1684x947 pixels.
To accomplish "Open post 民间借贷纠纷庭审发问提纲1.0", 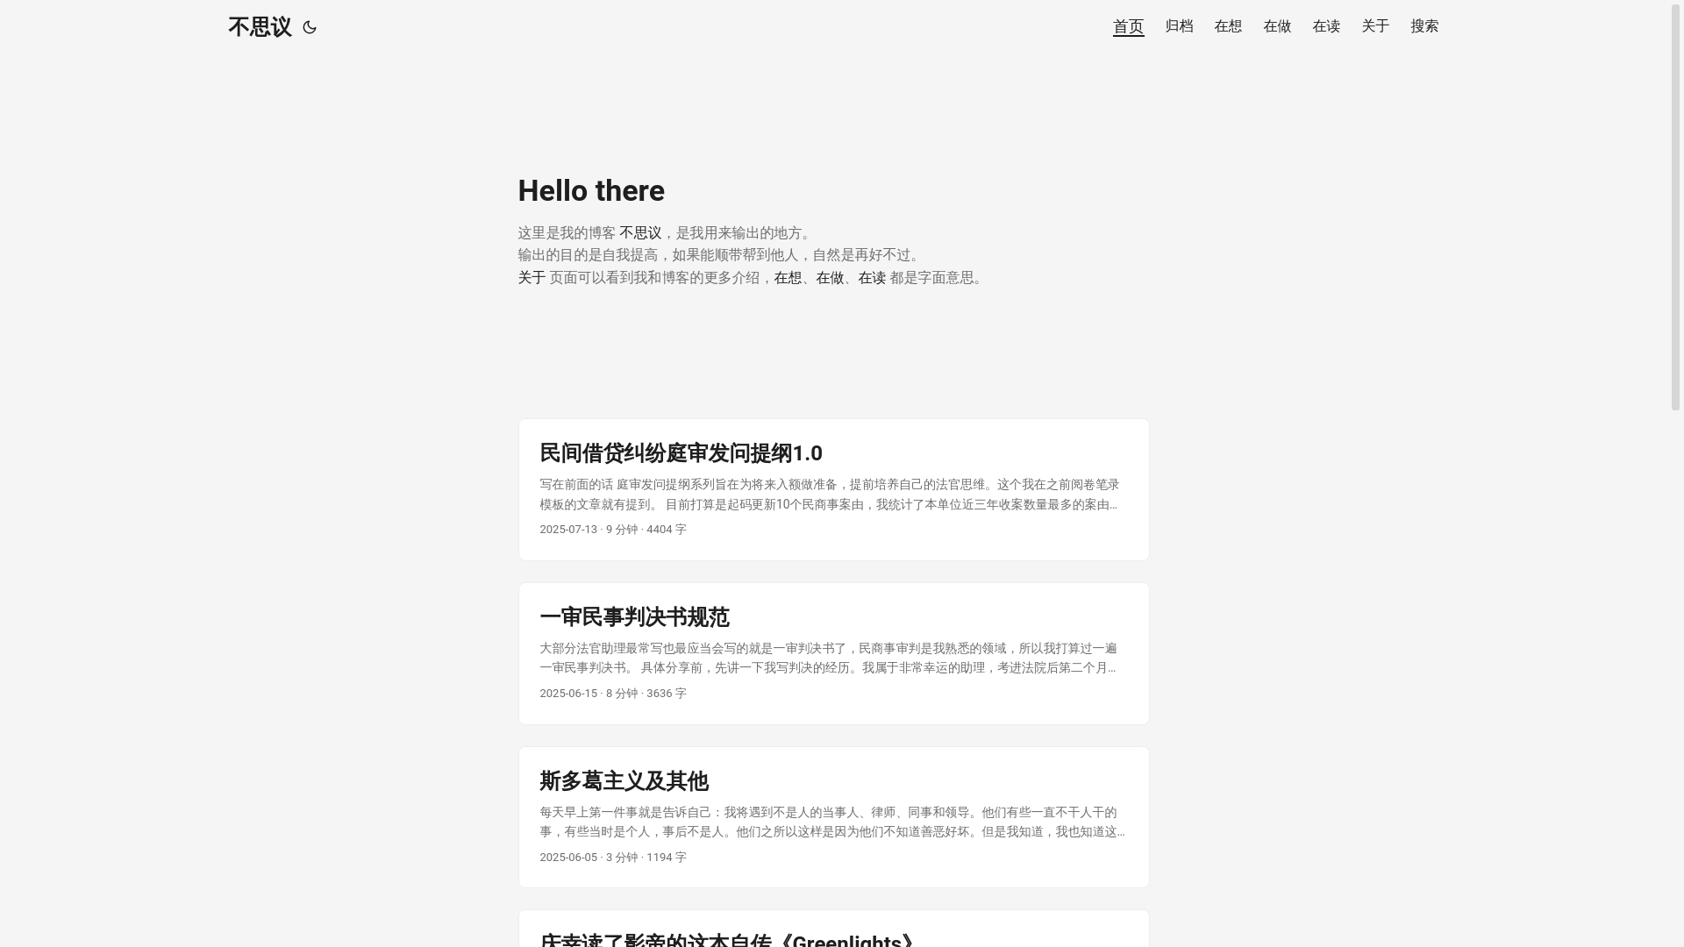I will coord(681,453).
